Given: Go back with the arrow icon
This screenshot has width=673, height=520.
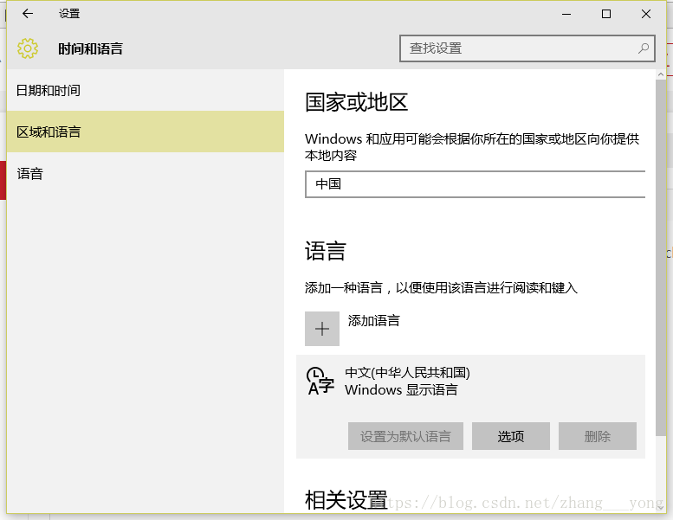Looking at the screenshot, I should pyautogui.click(x=28, y=14).
